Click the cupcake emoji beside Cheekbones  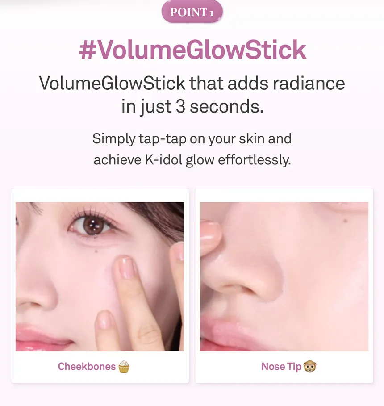point(124,366)
